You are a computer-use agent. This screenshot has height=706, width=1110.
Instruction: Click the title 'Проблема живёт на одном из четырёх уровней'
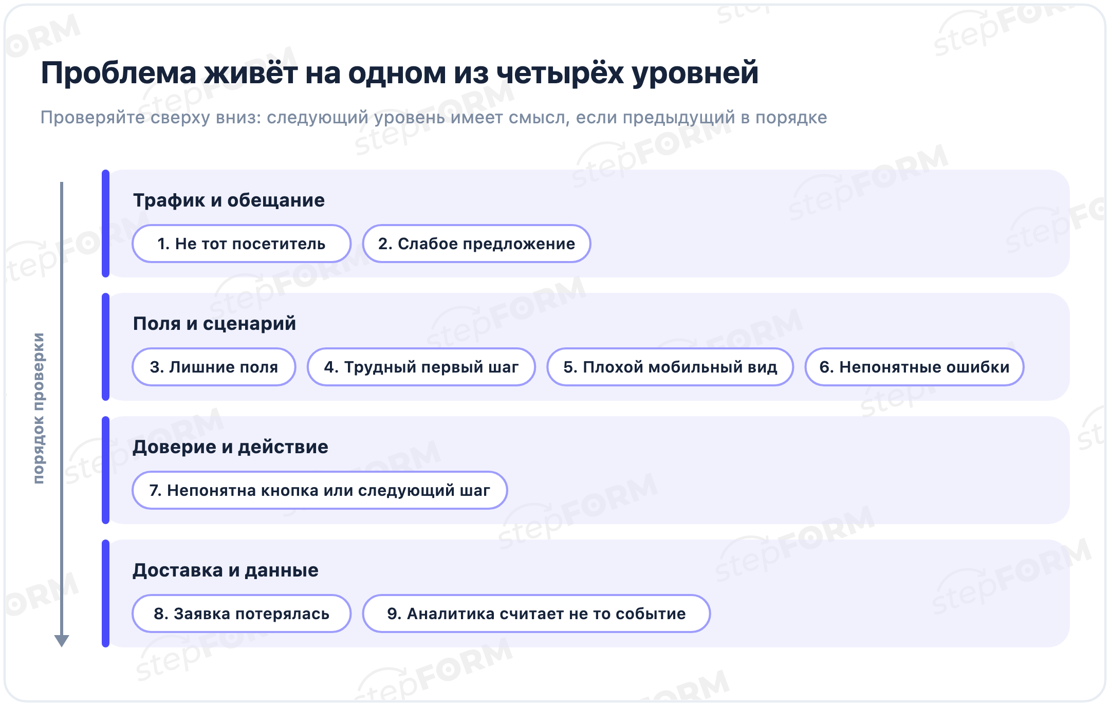pyautogui.click(x=399, y=72)
